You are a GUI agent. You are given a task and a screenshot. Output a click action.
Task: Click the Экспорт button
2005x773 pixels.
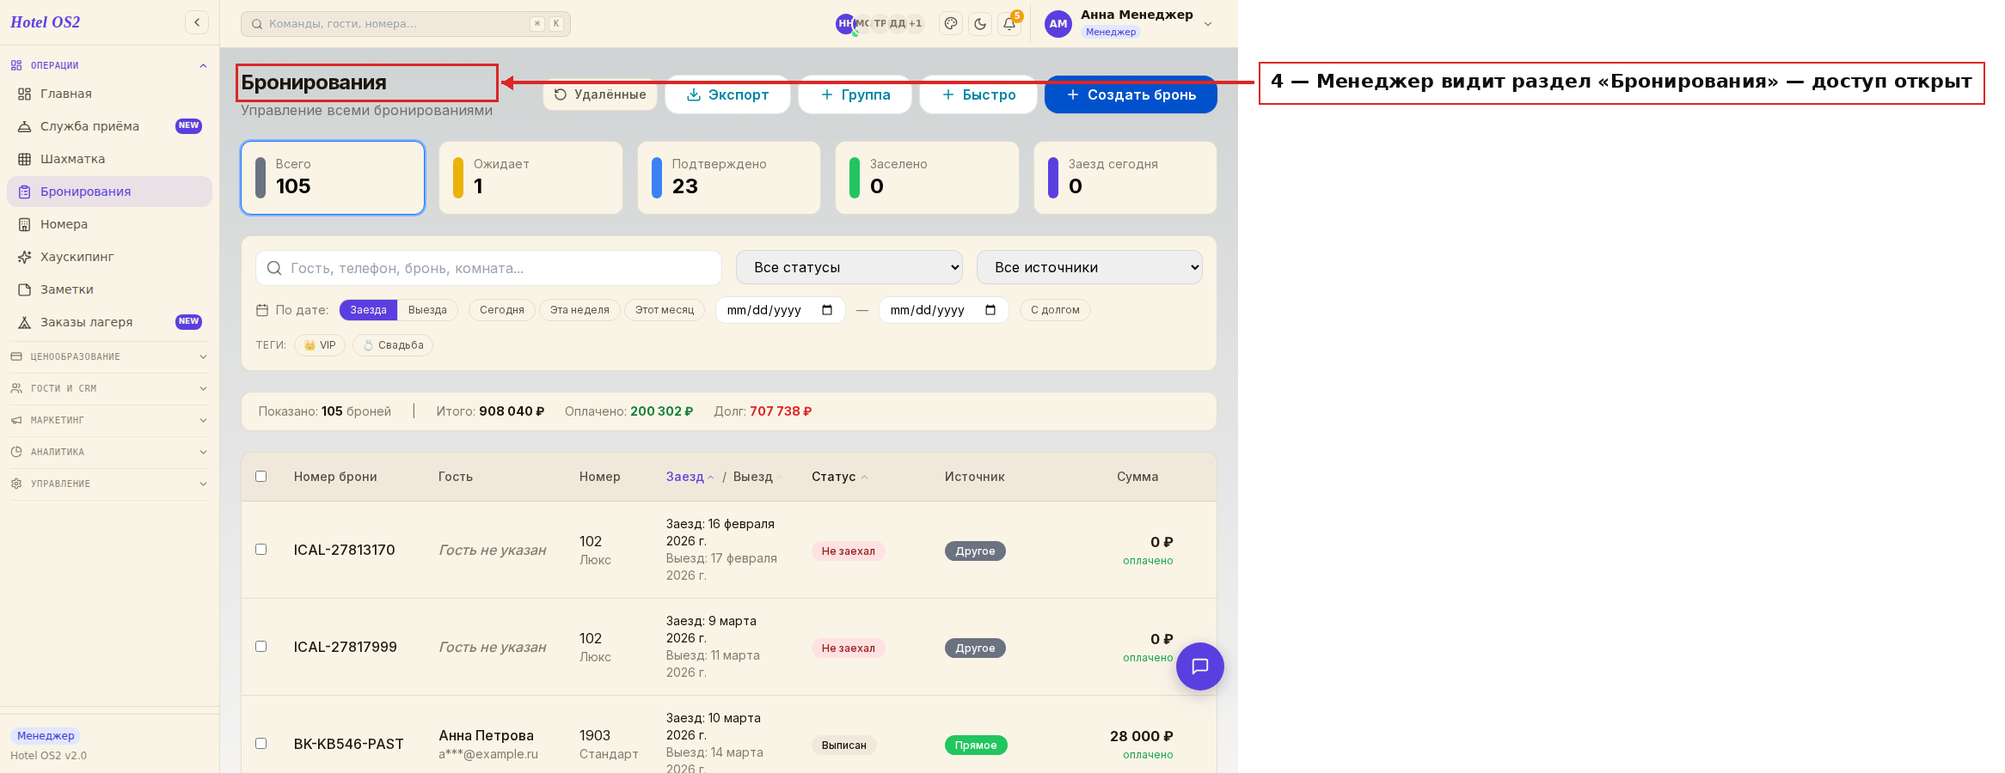coord(727,94)
